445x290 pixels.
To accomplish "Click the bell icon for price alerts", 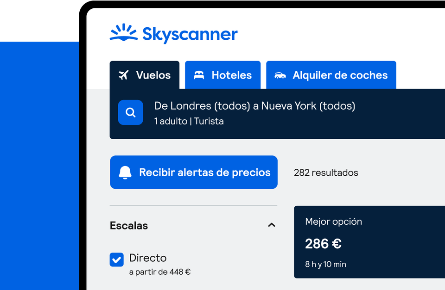I will click(x=125, y=173).
